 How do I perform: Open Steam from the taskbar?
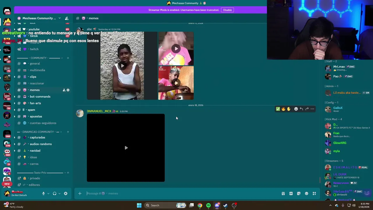(x=226, y=205)
